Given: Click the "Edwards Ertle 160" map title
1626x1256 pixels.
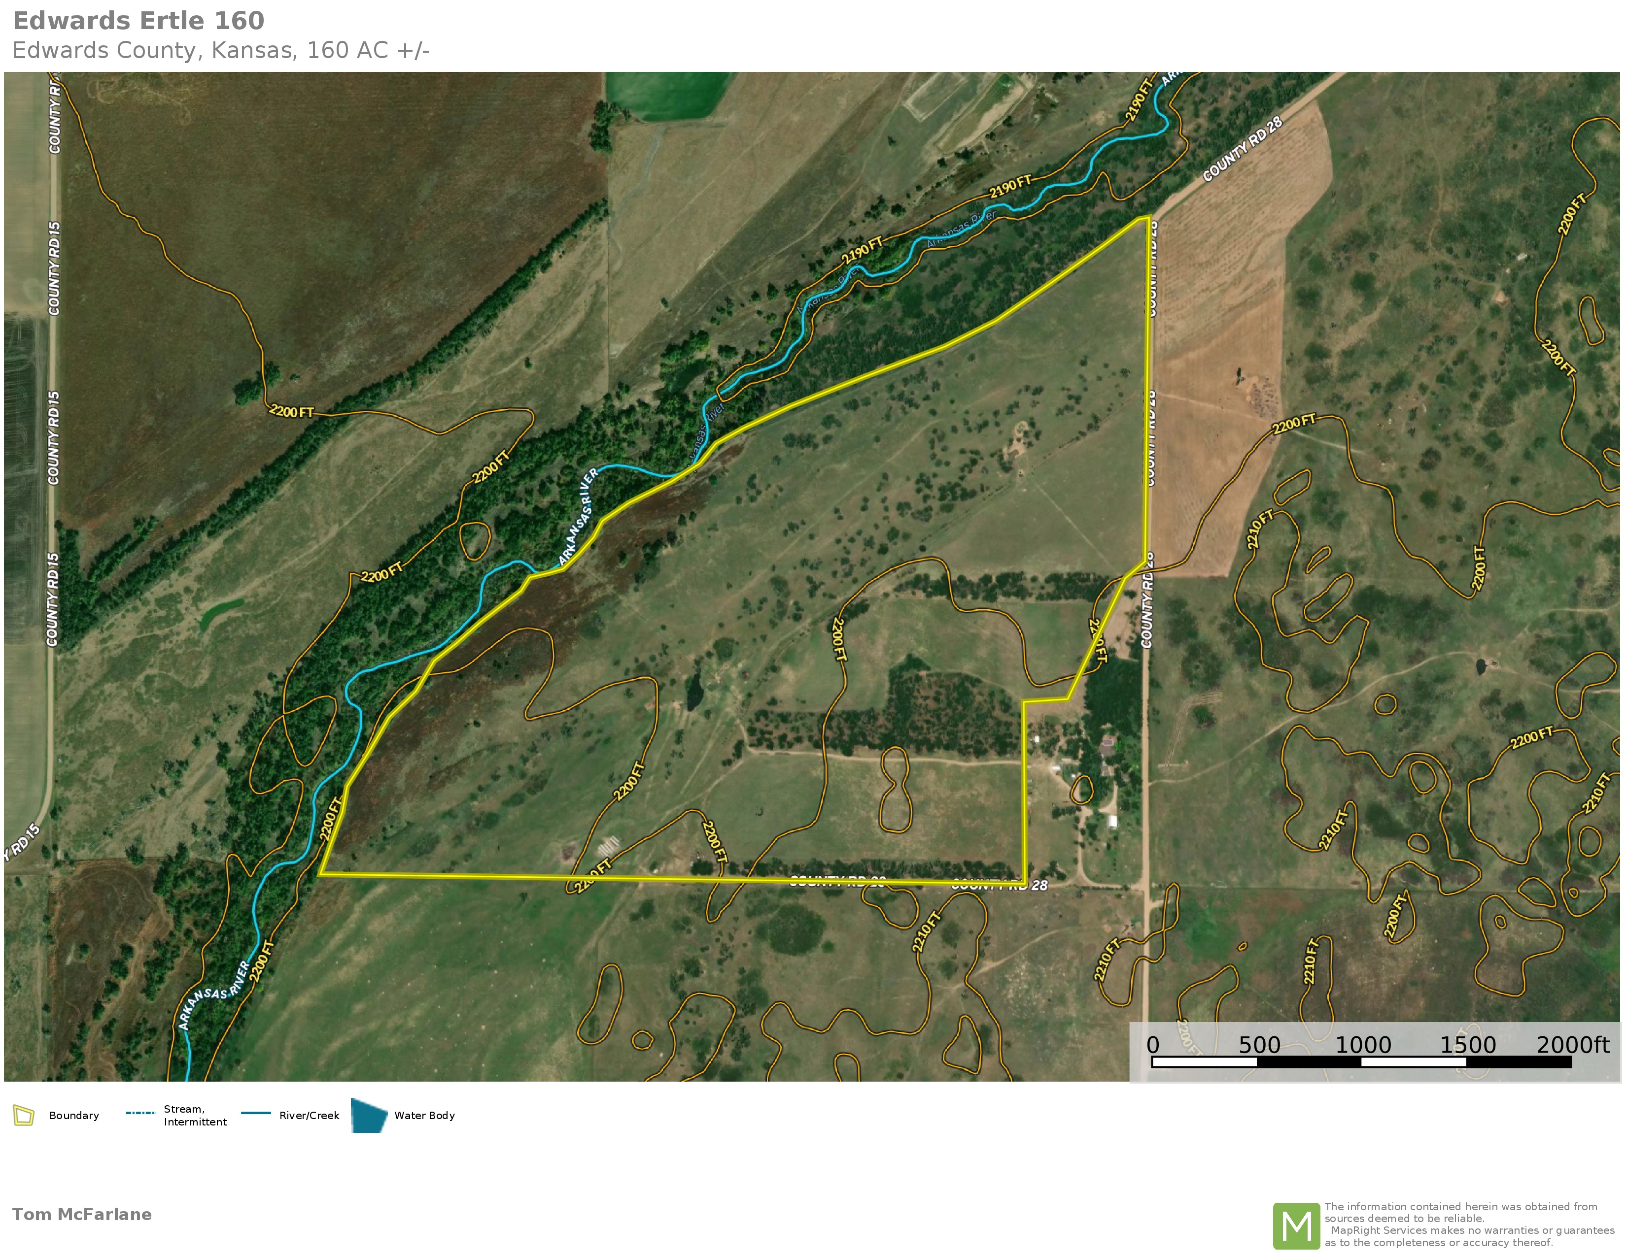Looking at the screenshot, I should pyautogui.click(x=138, y=21).
